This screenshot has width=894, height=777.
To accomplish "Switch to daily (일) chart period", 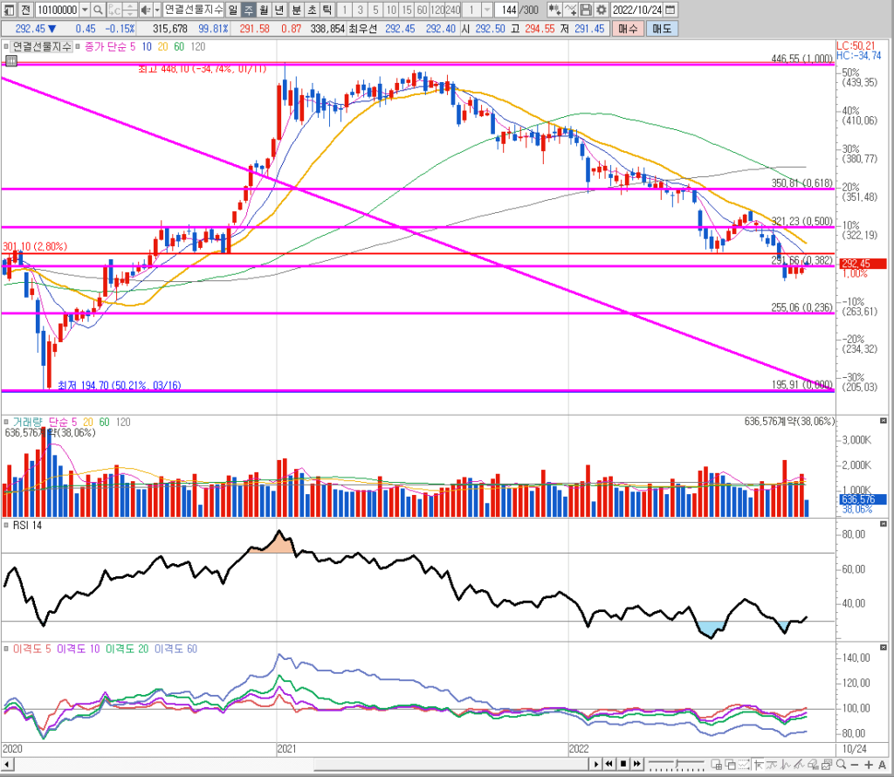I will (233, 10).
